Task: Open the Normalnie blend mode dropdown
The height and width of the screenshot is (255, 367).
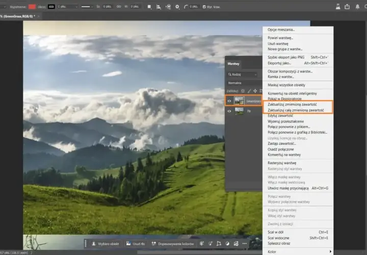Action: 244,83
